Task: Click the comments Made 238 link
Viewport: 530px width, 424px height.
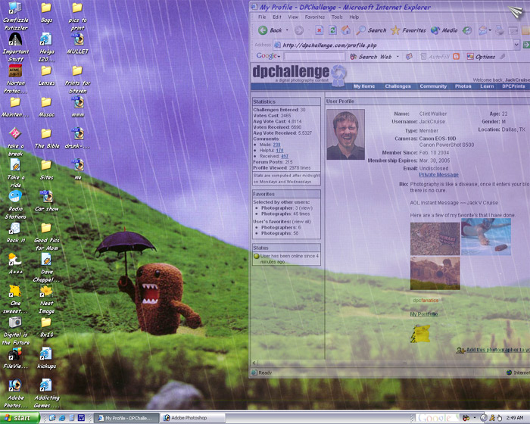Action: pyautogui.click(x=276, y=145)
